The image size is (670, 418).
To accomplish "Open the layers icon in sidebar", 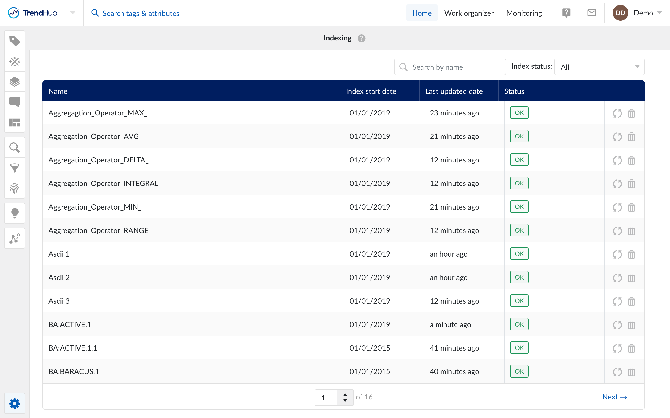I will click(x=15, y=82).
